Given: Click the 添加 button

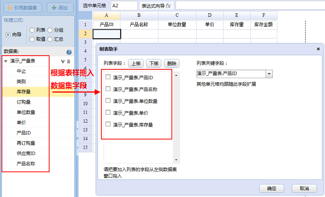Looking at the screenshot, I should tap(60, 8).
